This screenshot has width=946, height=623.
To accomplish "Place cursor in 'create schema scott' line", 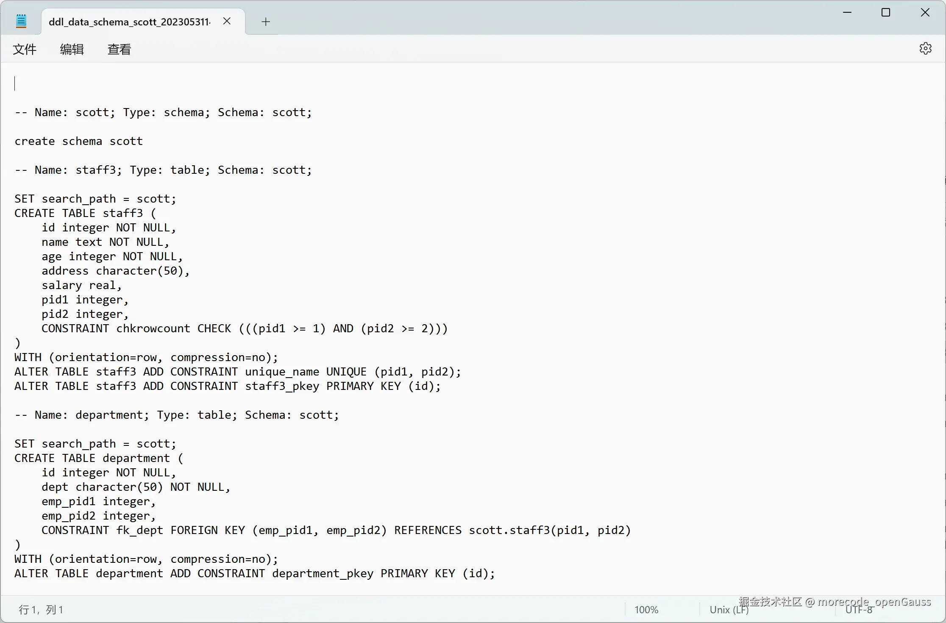I will coord(79,141).
